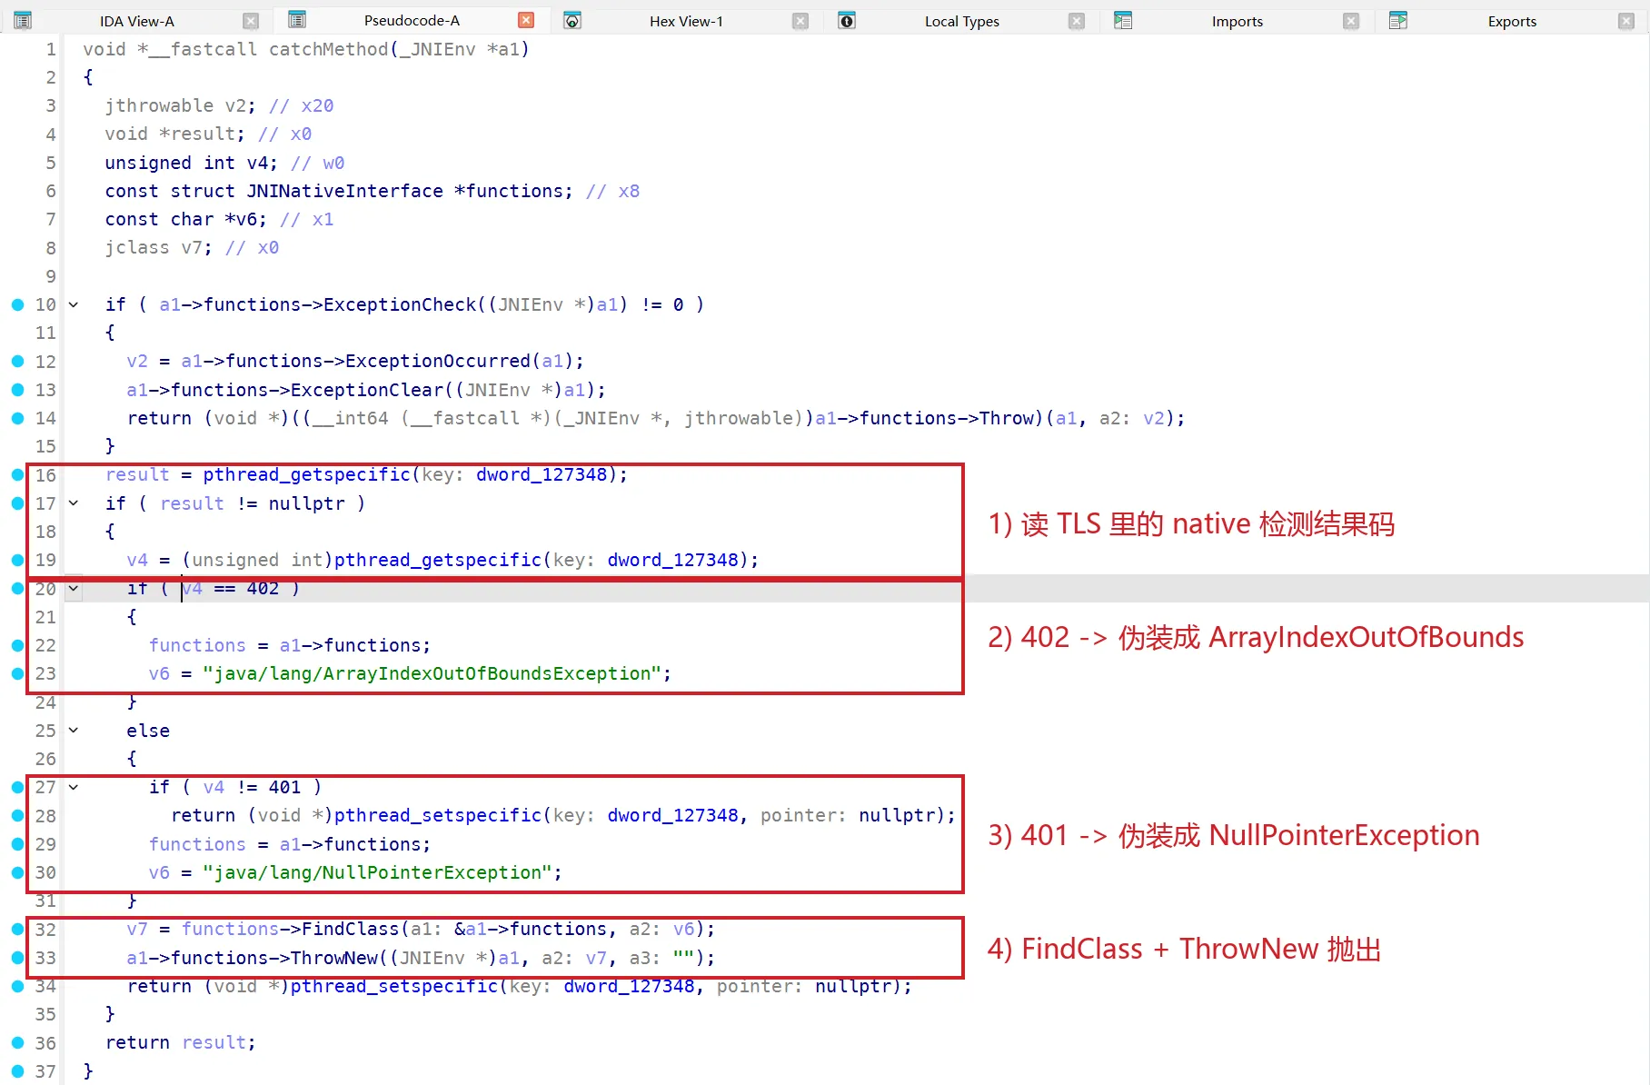The image size is (1650, 1085).
Task: Click pthread_setspecific call on line 28
Action: tap(438, 815)
